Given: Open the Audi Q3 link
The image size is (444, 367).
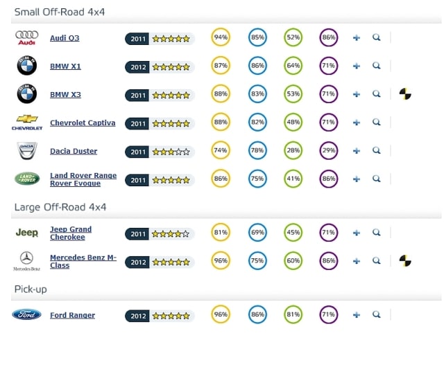Looking at the screenshot, I should (65, 38).
